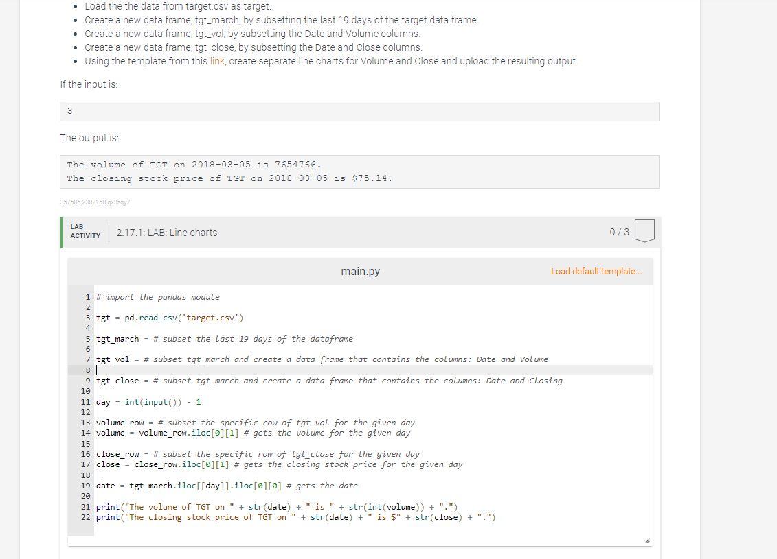Click the main.py file header
Image resolution: width=777 pixels, height=559 pixels.
[x=360, y=271]
